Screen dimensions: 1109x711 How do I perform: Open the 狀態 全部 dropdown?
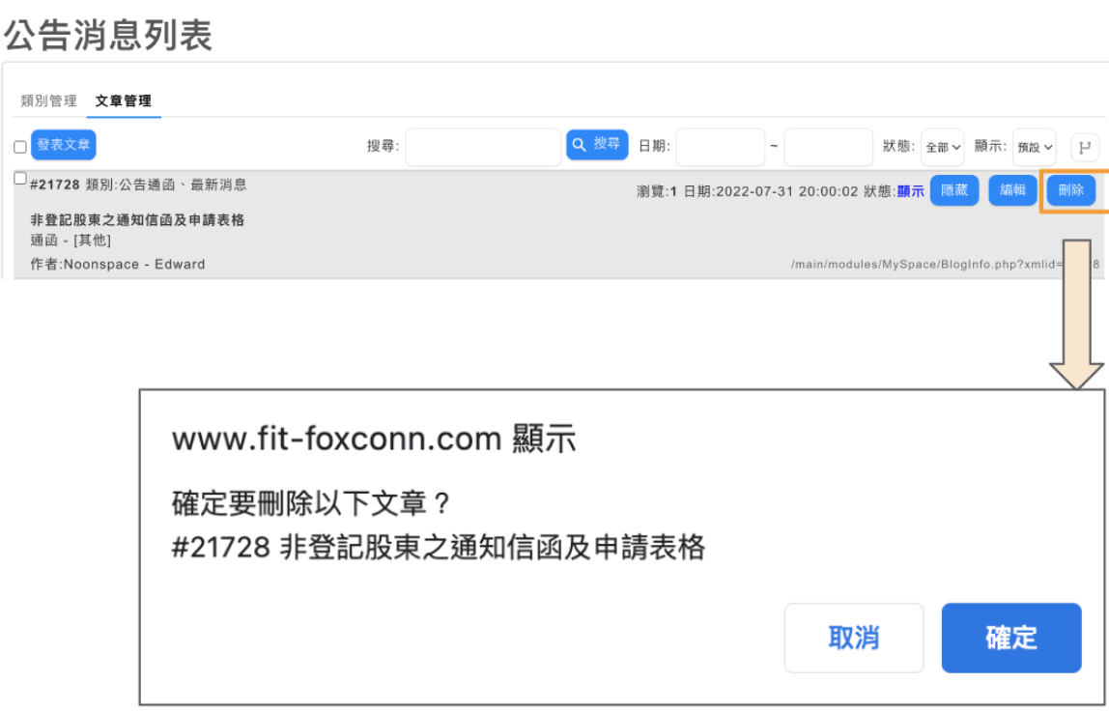942,147
